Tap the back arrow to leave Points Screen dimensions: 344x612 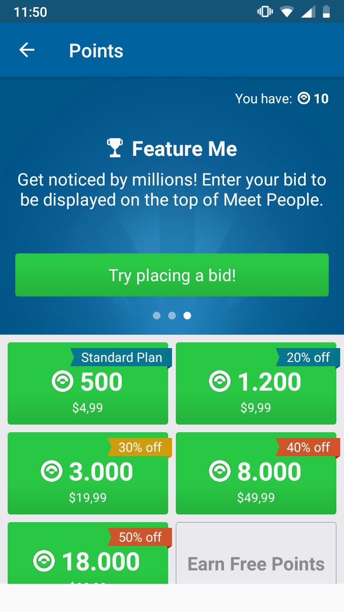tap(27, 50)
